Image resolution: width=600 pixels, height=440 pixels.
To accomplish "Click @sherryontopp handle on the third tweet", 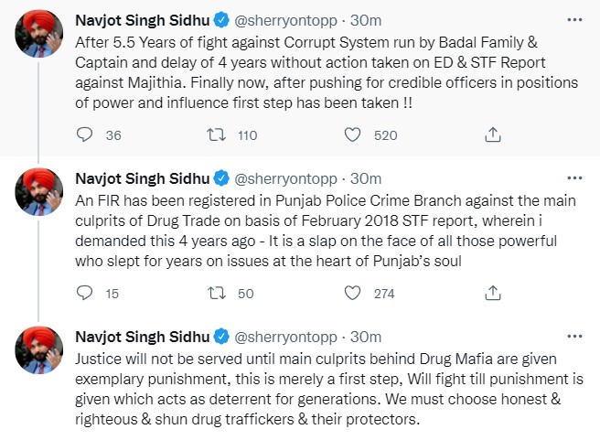I will click(x=289, y=335).
